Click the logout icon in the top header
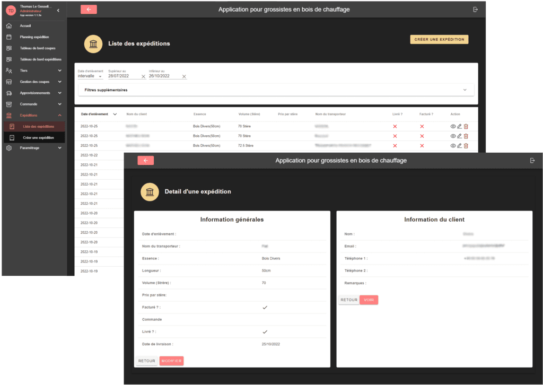This screenshot has width=543, height=385. click(475, 10)
